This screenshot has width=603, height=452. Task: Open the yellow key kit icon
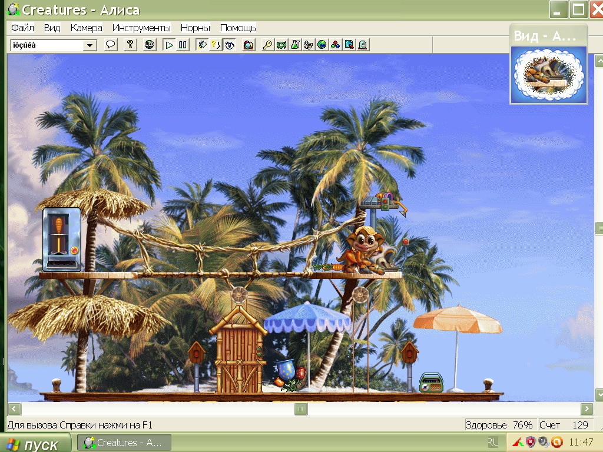(268, 45)
